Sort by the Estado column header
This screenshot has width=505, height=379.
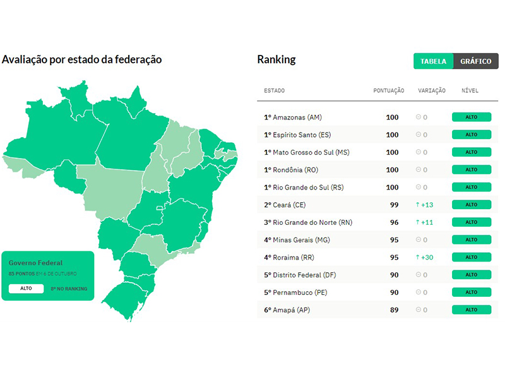click(x=274, y=91)
